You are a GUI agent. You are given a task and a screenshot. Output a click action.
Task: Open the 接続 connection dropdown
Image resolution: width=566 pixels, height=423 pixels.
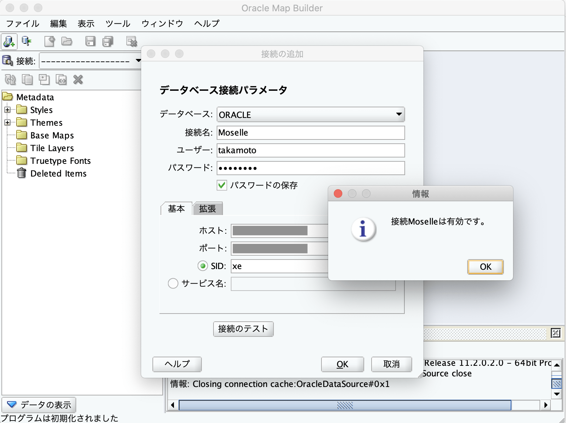coord(90,61)
